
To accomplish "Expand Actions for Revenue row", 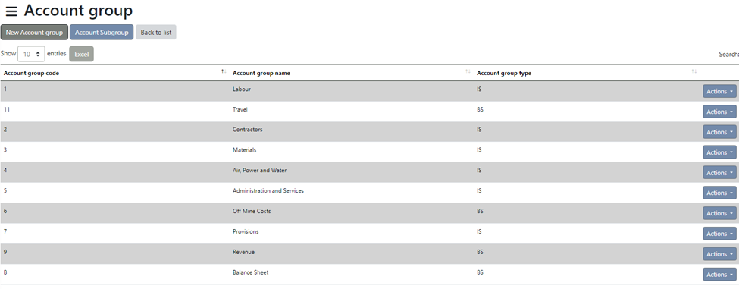I will coord(719,254).
